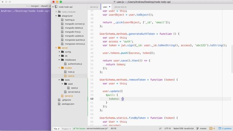The image size is (233, 131).
Task: Click the green No Issues checkmark icon
Action: (74, 128)
